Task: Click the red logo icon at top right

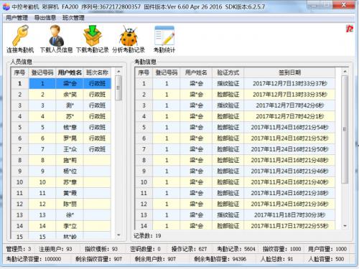Action: click(350, 29)
